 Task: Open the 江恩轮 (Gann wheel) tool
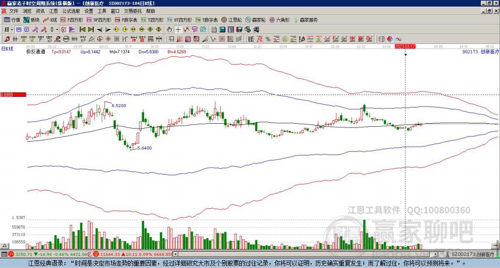click(x=232, y=20)
